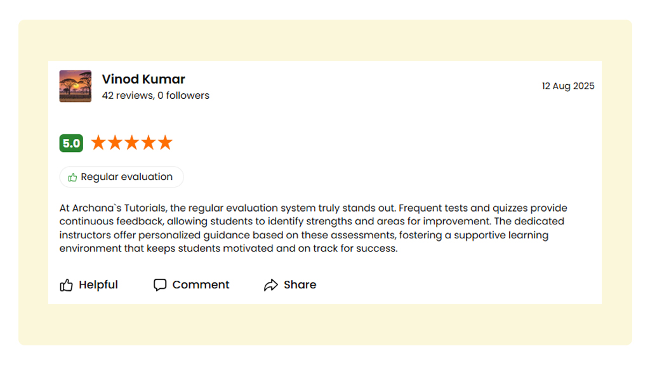
Task: Click the review paragraph about Archana's Tutorials
Action: click(x=314, y=228)
